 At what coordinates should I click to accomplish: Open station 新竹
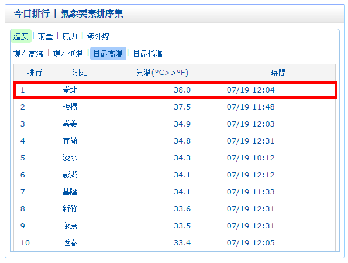(x=70, y=209)
